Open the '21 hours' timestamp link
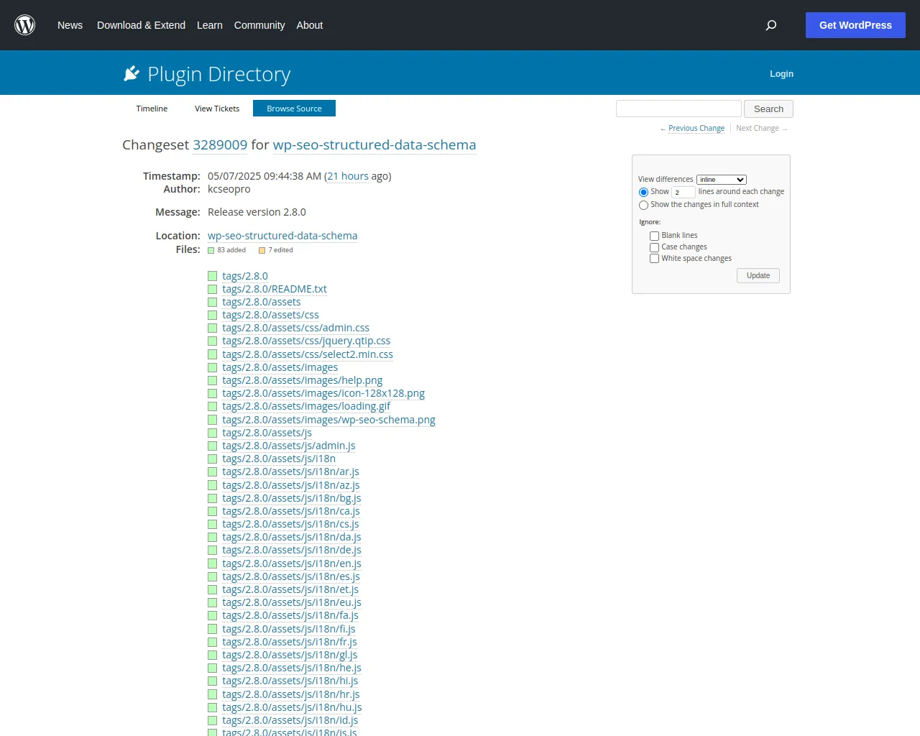The height and width of the screenshot is (736, 920). (x=348, y=176)
